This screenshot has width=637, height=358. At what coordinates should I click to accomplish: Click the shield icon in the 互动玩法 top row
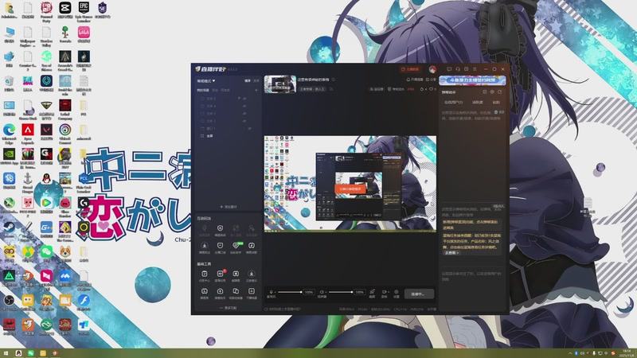pyautogui.click(x=221, y=229)
